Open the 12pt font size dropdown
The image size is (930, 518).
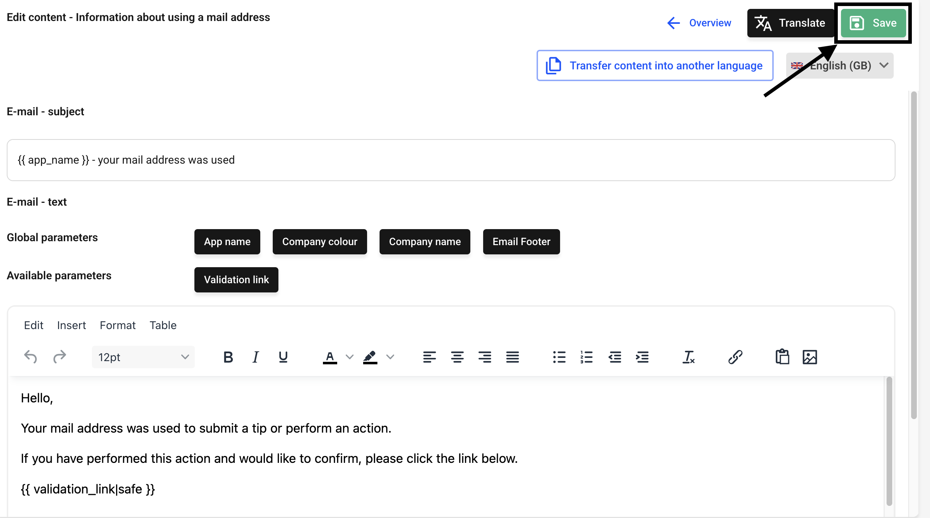point(143,357)
